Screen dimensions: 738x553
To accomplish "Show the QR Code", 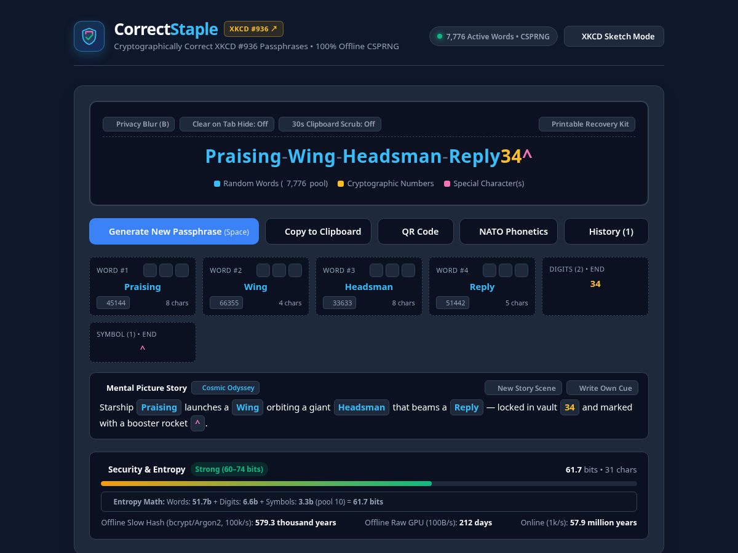I will click(416, 232).
